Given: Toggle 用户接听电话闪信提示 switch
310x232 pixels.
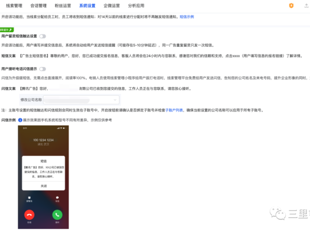Looking at the screenshot, I should point(43,69).
